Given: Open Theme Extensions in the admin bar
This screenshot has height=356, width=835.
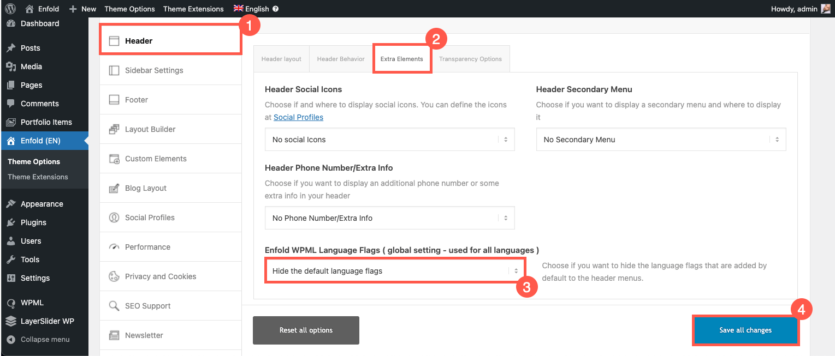Looking at the screenshot, I should (x=193, y=9).
